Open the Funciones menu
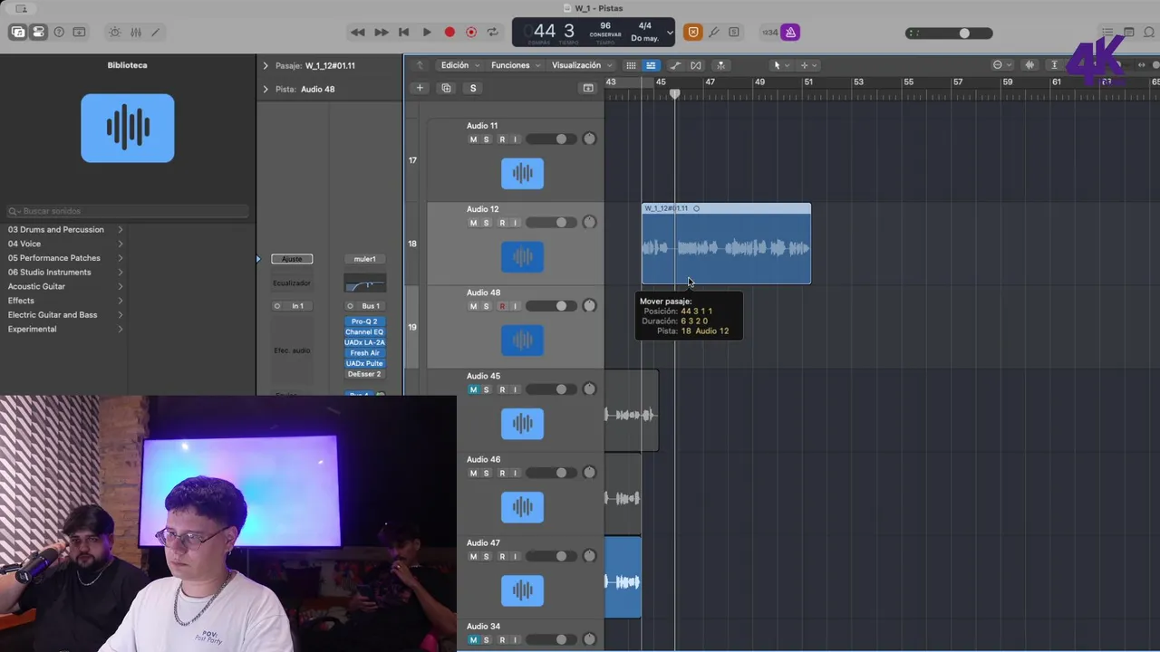The width and height of the screenshot is (1160, 652). point(515,65)
